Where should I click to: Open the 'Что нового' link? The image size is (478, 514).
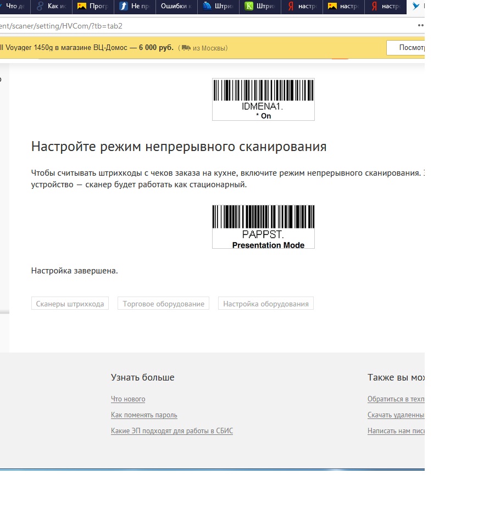[x=128, y=399]
